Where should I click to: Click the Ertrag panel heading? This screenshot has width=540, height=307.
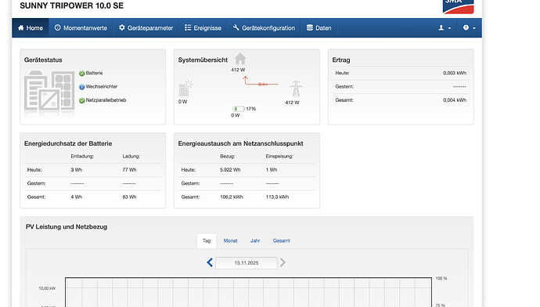coord(341,60)
